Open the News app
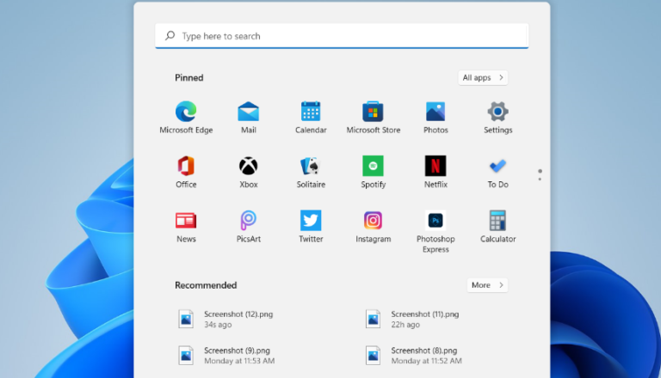Viewport: 661px width, 378px height. point(186,226)
